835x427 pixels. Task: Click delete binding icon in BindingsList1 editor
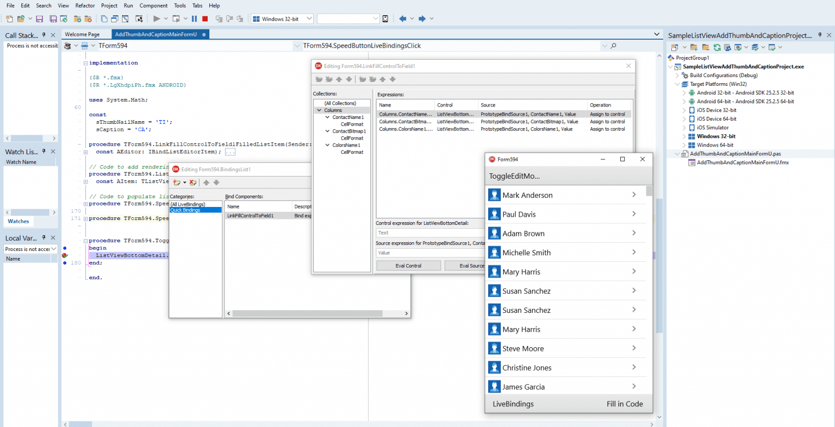click(192, 183)
